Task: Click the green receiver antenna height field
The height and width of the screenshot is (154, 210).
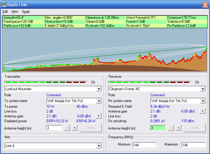Action: point(158,128)
